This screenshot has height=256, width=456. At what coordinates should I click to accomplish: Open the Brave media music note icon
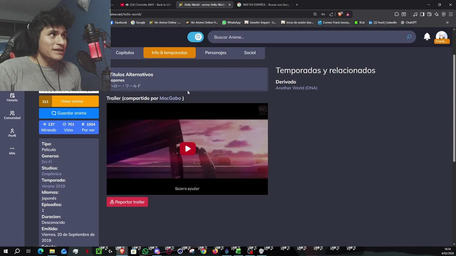point(415,14)
